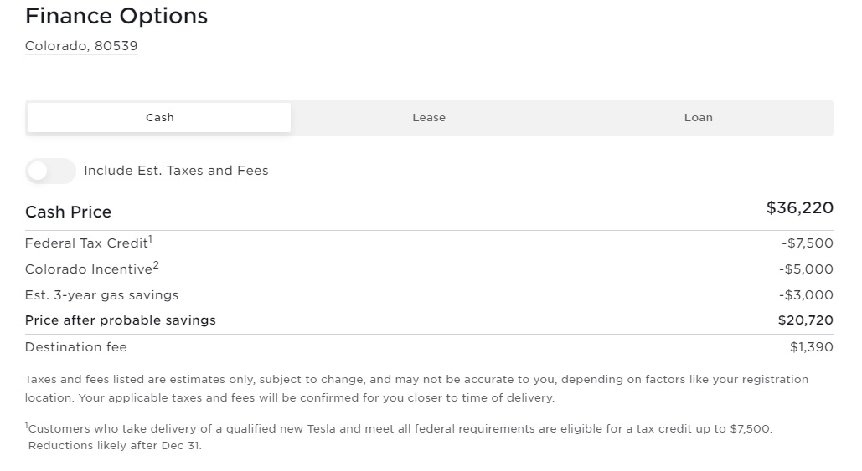862x471 pixels.
Task: Click footnote 2 superscript beside Colorado Incentive
Action: point(156,266)
